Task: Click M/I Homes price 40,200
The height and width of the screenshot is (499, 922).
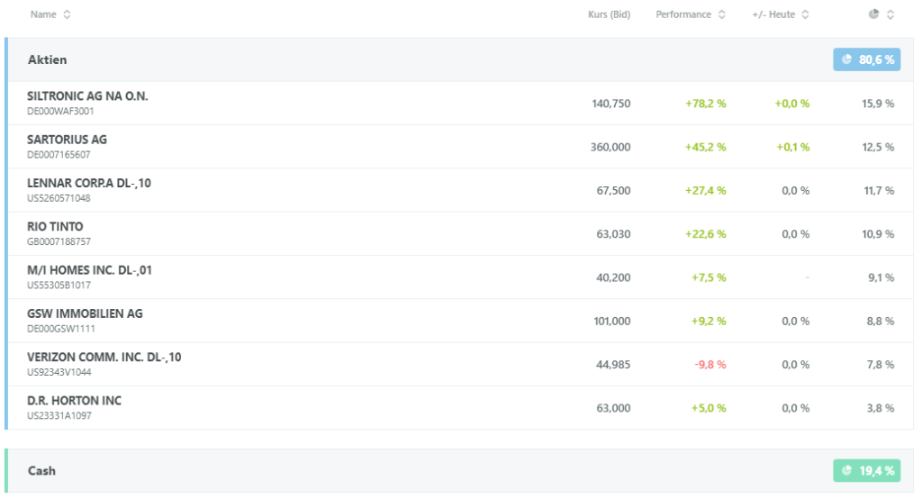Action: pos(613,277)
